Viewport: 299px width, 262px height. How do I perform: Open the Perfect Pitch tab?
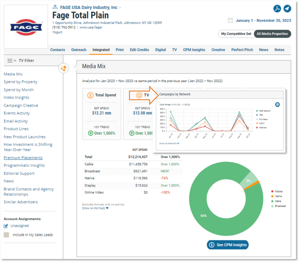click(242, 50)
